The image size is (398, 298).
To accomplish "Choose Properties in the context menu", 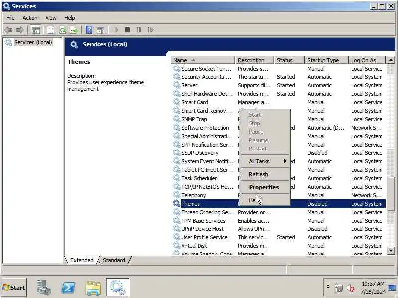I will (265, 187).
